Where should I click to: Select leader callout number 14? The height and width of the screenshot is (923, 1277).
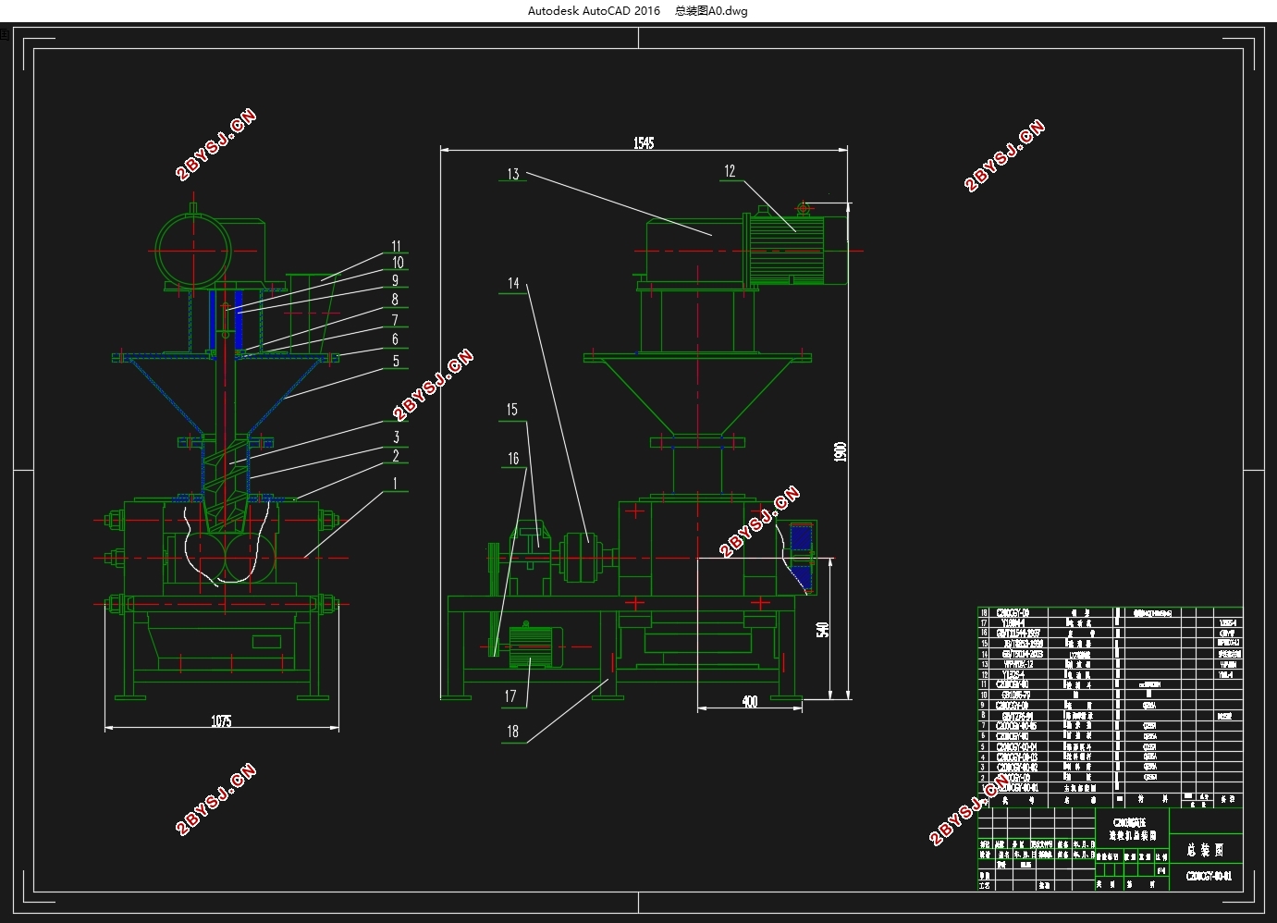pos(514,283)
